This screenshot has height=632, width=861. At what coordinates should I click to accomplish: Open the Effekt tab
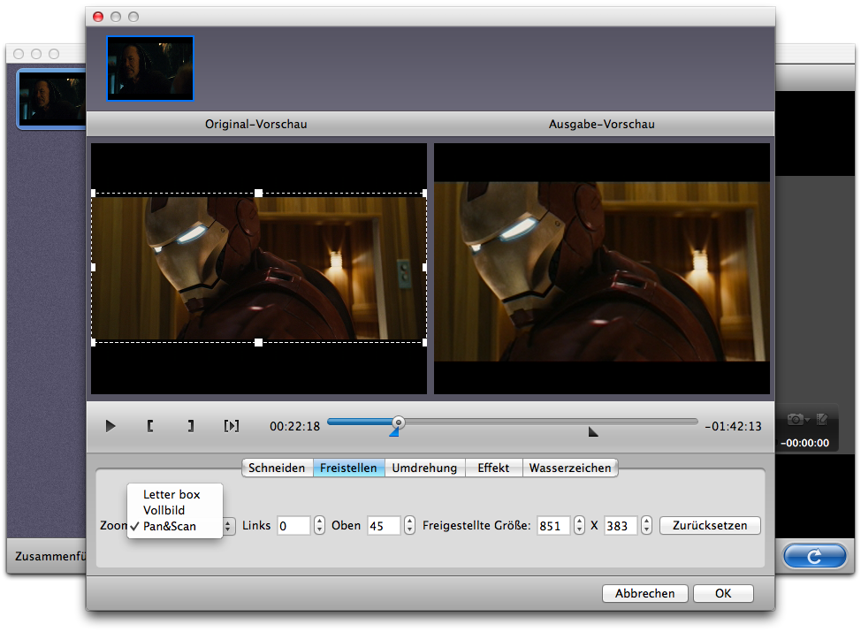click(493, 468)
